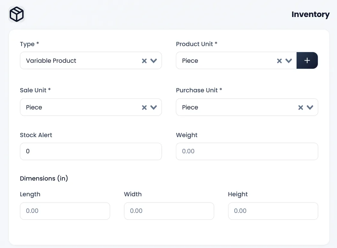Click the Purchase Unit * label
Viewport: 337px width, 248px height.
click(x=199, y=90)
